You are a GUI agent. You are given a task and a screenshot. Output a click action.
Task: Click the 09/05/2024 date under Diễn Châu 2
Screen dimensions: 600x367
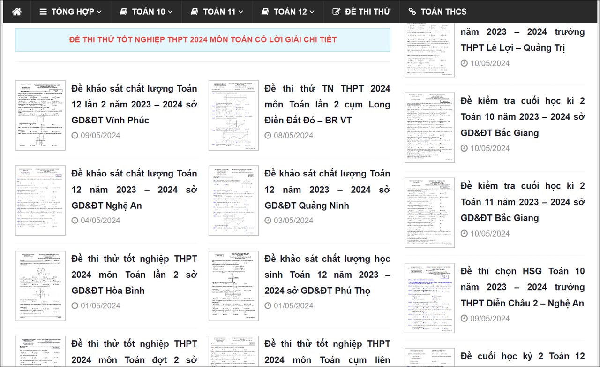pos(490,319)
